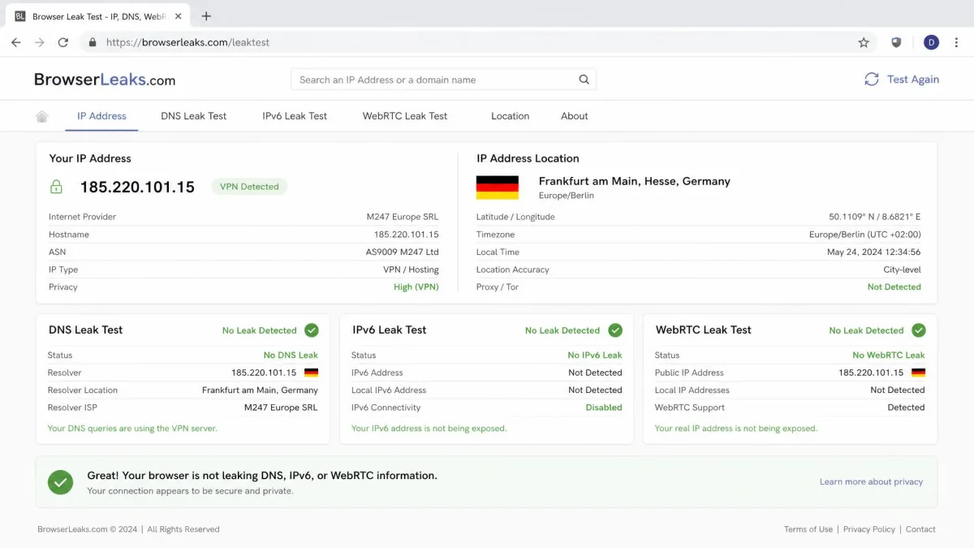The image size is (974, 548).
Task: Click the padlock icon in the address bar
Action: tap(93, 42)
